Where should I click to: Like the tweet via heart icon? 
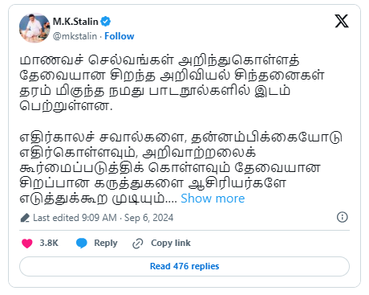click(x=26, y=244)
